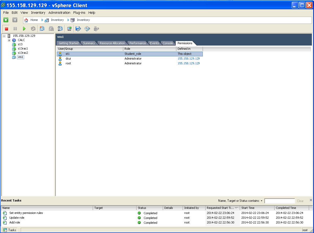This screenshot has width=314, height=233.
Task: Click the vm1 virtual machine icon
Action: tap(14, 57)
